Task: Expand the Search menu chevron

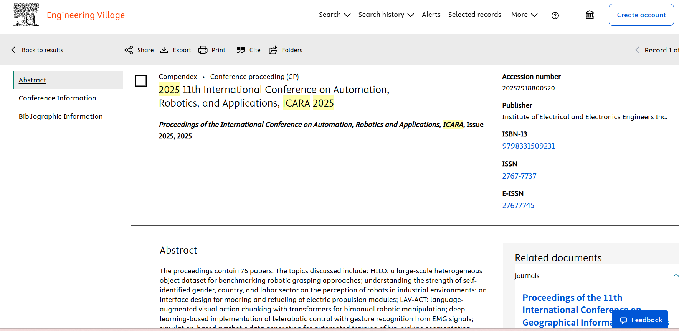Action: pyautogui.click(x=347, y=15)
